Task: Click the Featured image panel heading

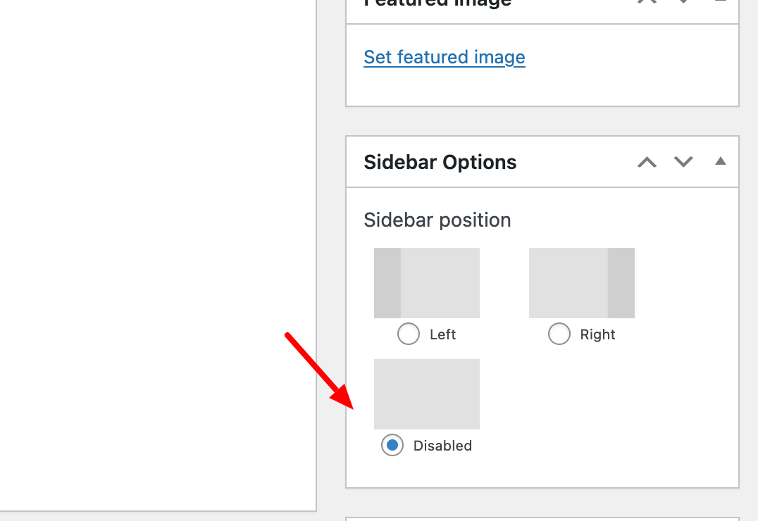Action: [437, 4]
